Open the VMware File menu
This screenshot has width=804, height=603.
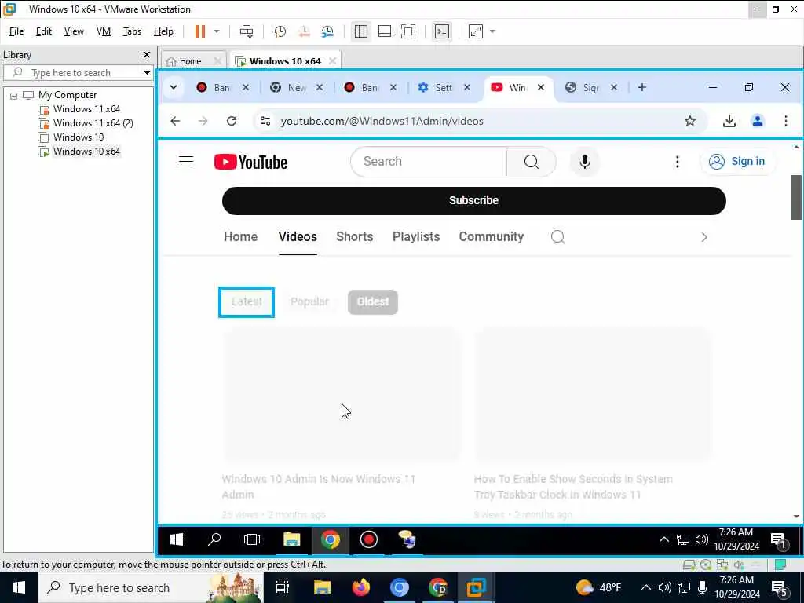tap(16, 31)
